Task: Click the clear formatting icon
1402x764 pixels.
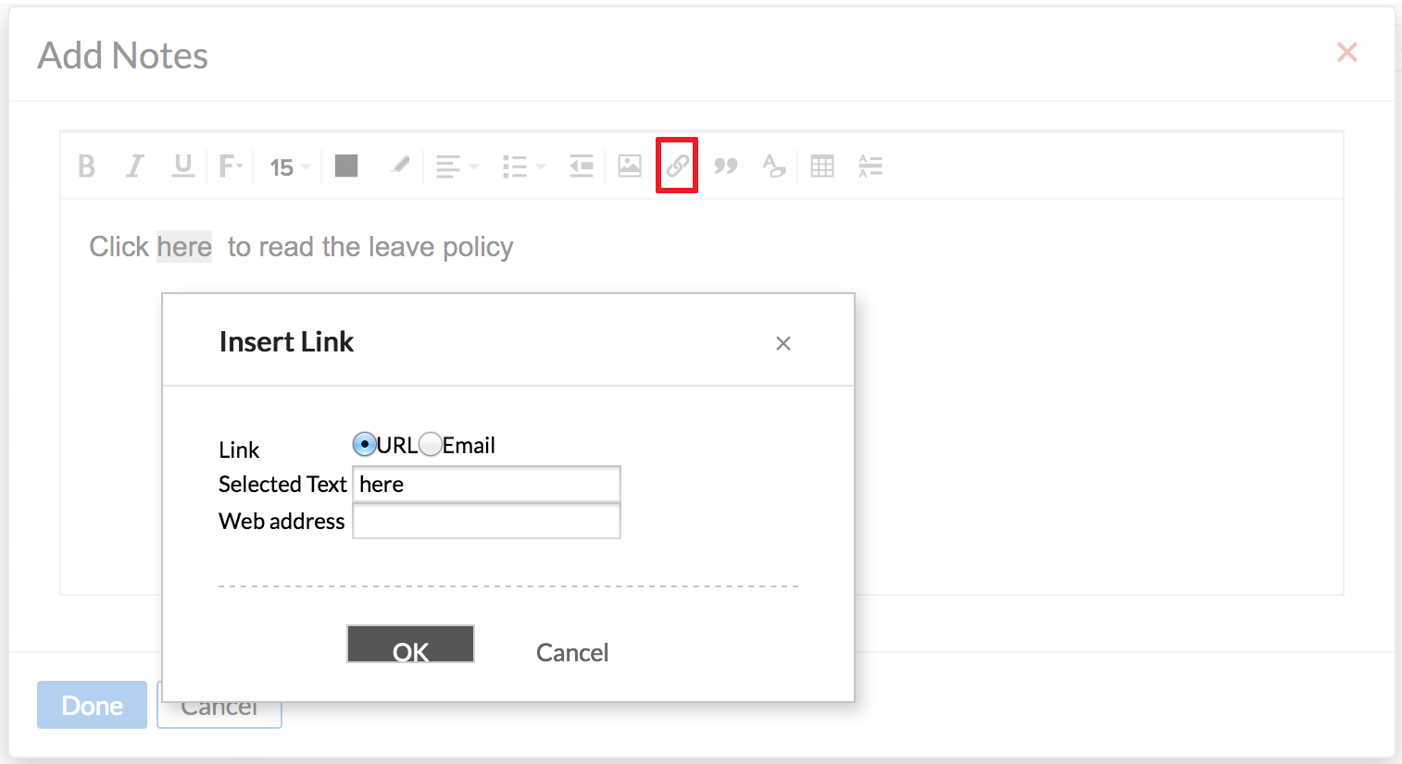Action: (x=774, y=166)
